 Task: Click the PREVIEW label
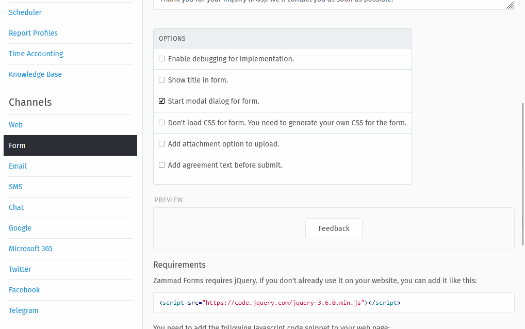pyautogui.click(x=169, y=200)
